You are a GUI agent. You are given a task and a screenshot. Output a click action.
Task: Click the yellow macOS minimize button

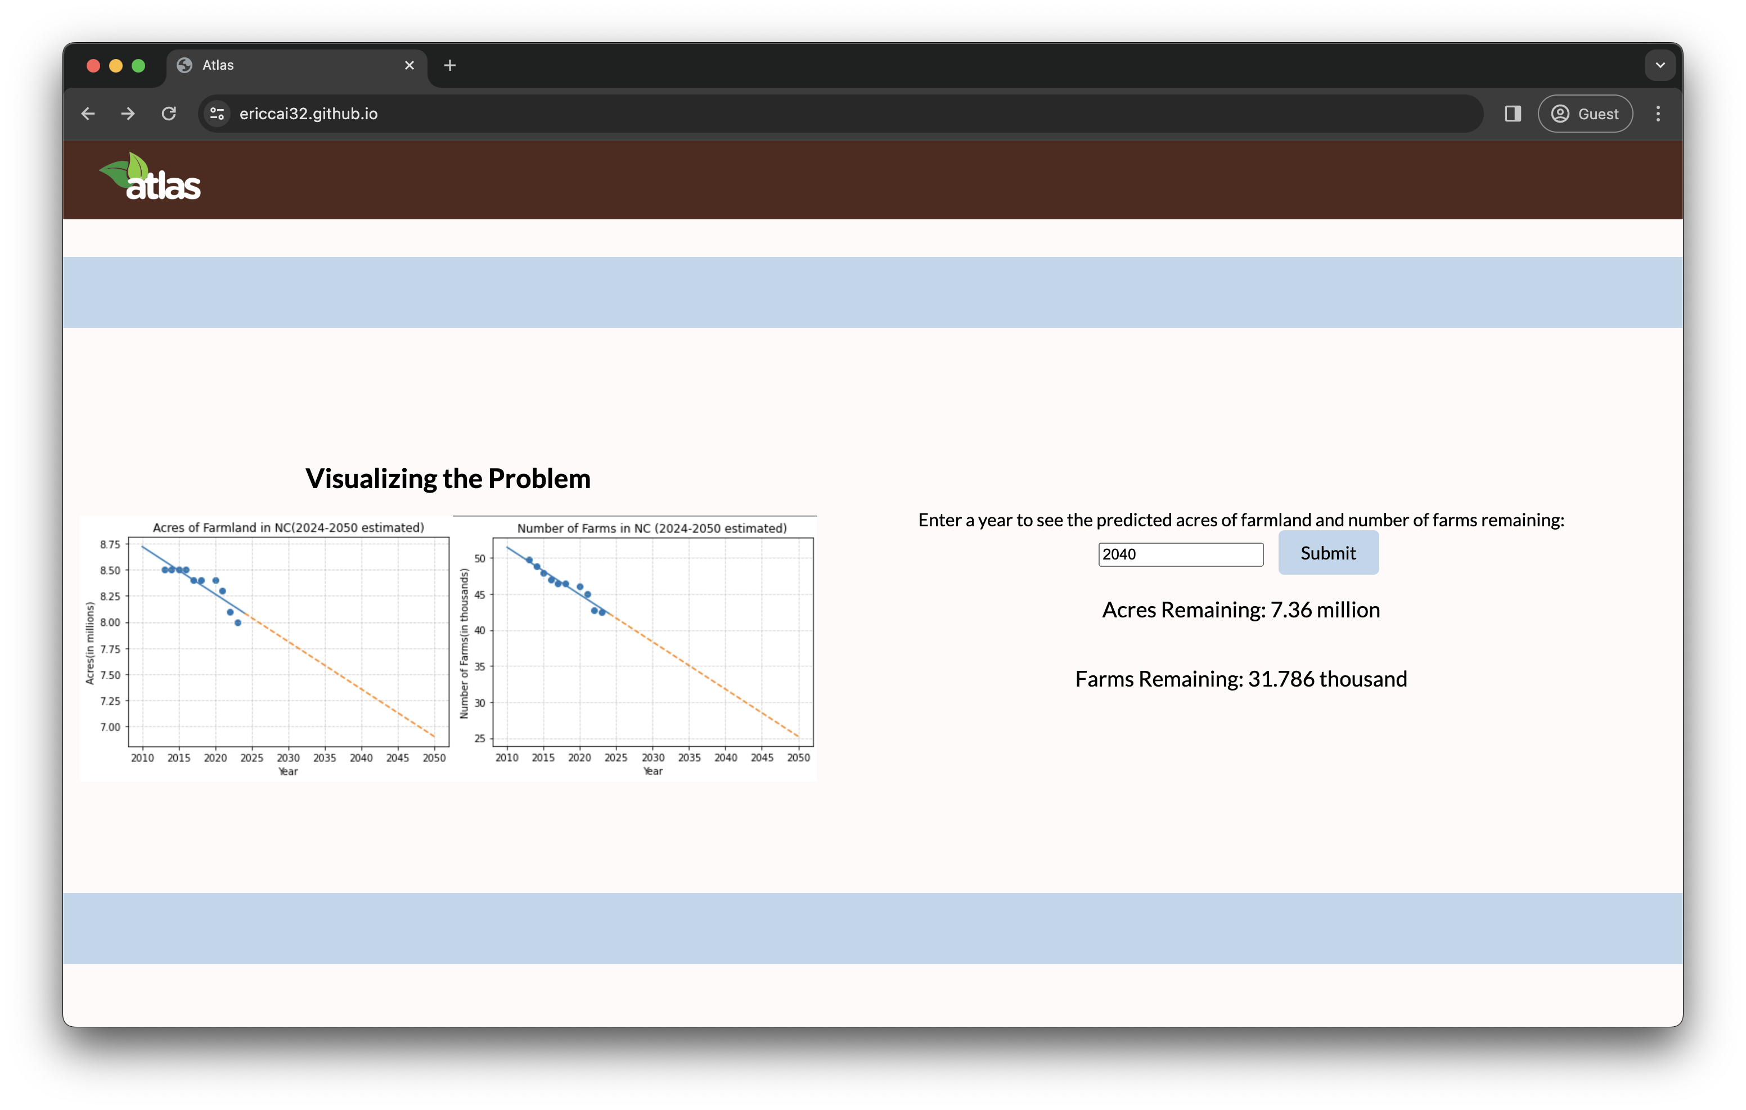(115, 66)
